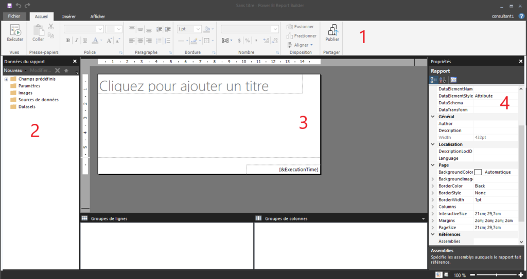Click the title placeholder text box

click(200, 85)
